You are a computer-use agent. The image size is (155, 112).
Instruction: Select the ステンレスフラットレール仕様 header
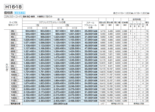(52, 22)
